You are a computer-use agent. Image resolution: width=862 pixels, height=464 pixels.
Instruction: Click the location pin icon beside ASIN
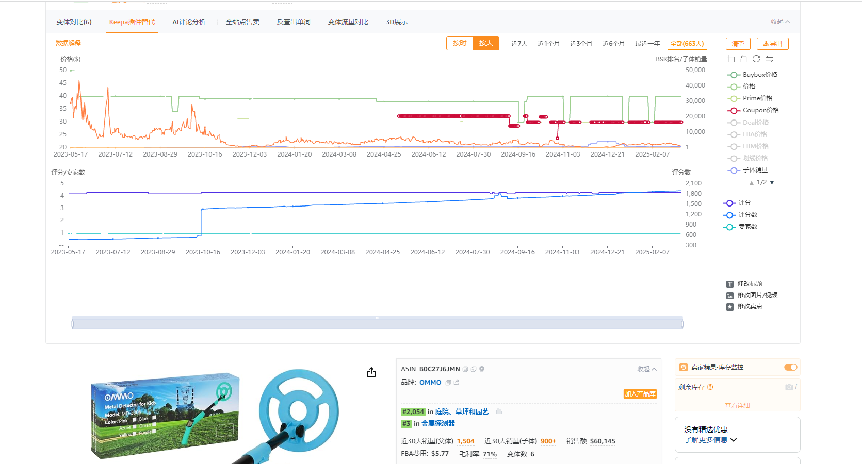click(x=482, y=369)
